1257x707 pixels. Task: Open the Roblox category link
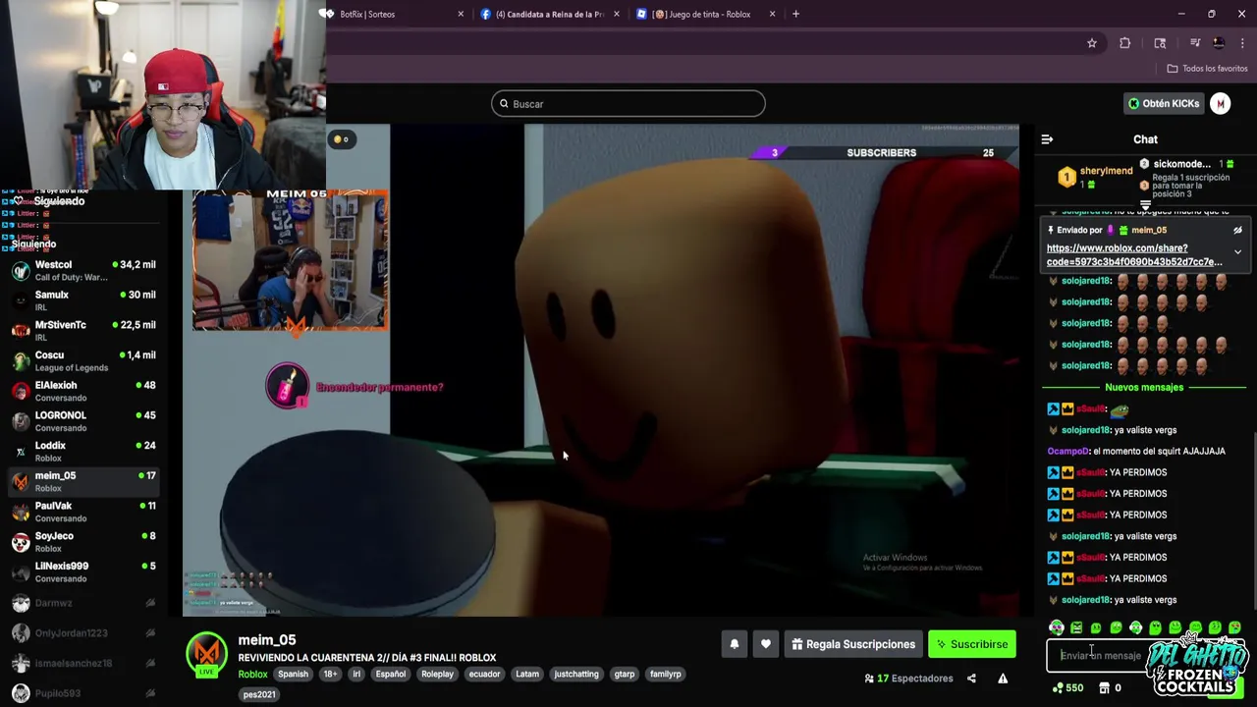click(252, 675)
